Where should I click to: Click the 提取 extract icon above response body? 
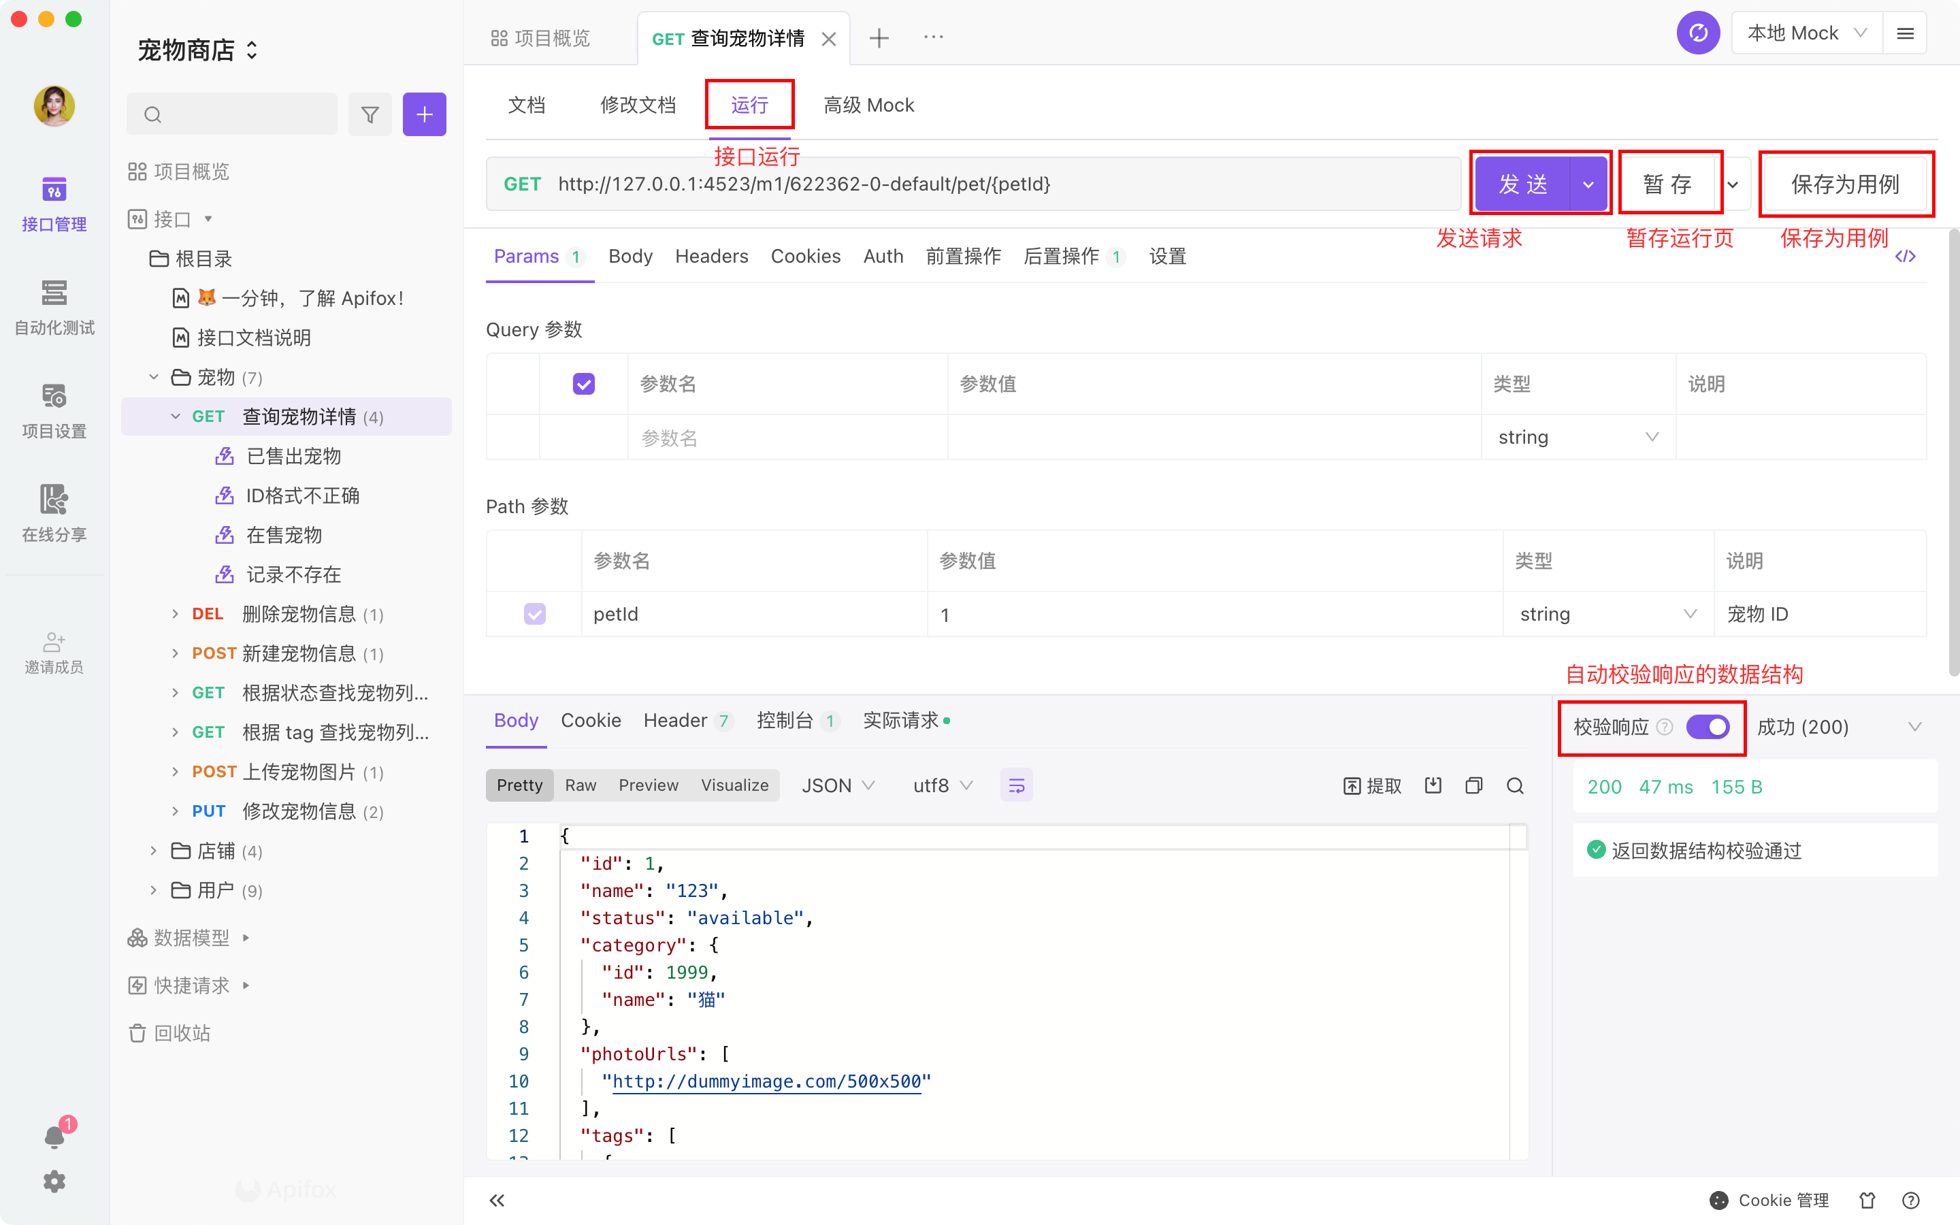pos(1371,785)
